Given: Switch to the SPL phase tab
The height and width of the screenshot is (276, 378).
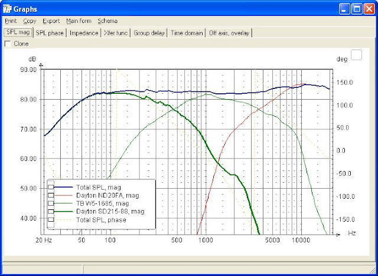Looking at the screenshot, I should (50, 33).
